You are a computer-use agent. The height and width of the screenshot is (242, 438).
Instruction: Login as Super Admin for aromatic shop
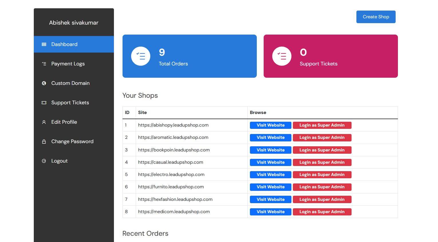(322, 137)
